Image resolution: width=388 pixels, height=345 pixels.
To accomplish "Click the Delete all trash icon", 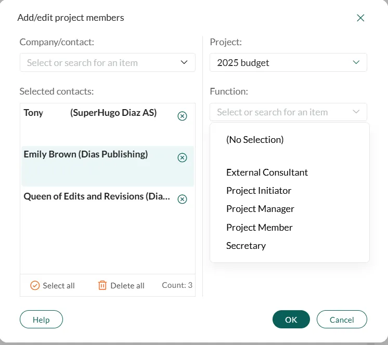I will pyautogui.click(x=102, y=285).
